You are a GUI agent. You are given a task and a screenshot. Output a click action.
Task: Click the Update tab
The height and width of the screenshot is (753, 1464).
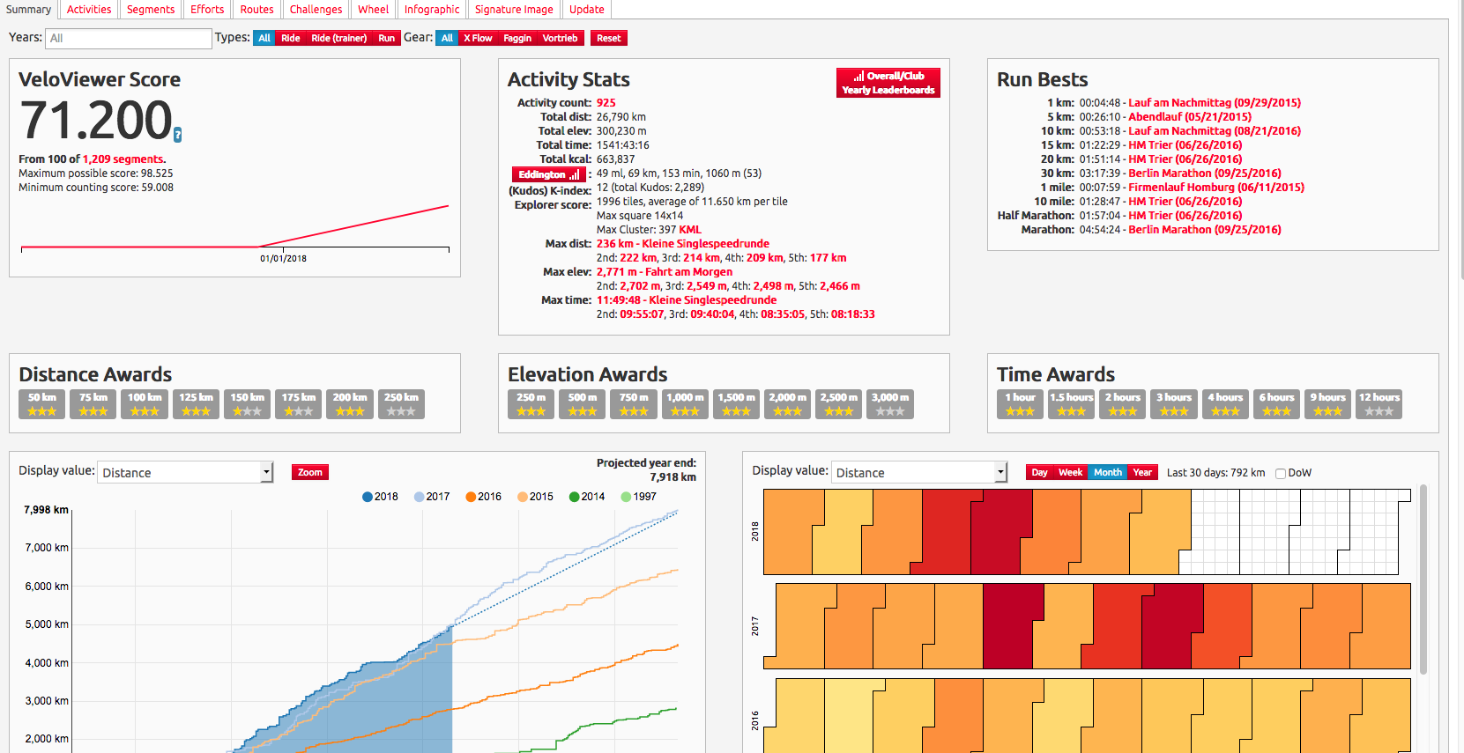pyautogui.click(x=586, y=10)
